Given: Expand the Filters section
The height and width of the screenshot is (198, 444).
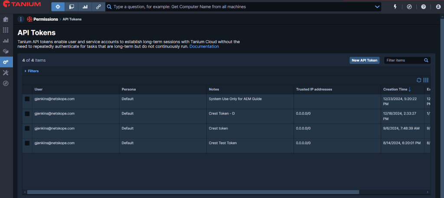Looking at the screenshot, I should click(32, 71).
